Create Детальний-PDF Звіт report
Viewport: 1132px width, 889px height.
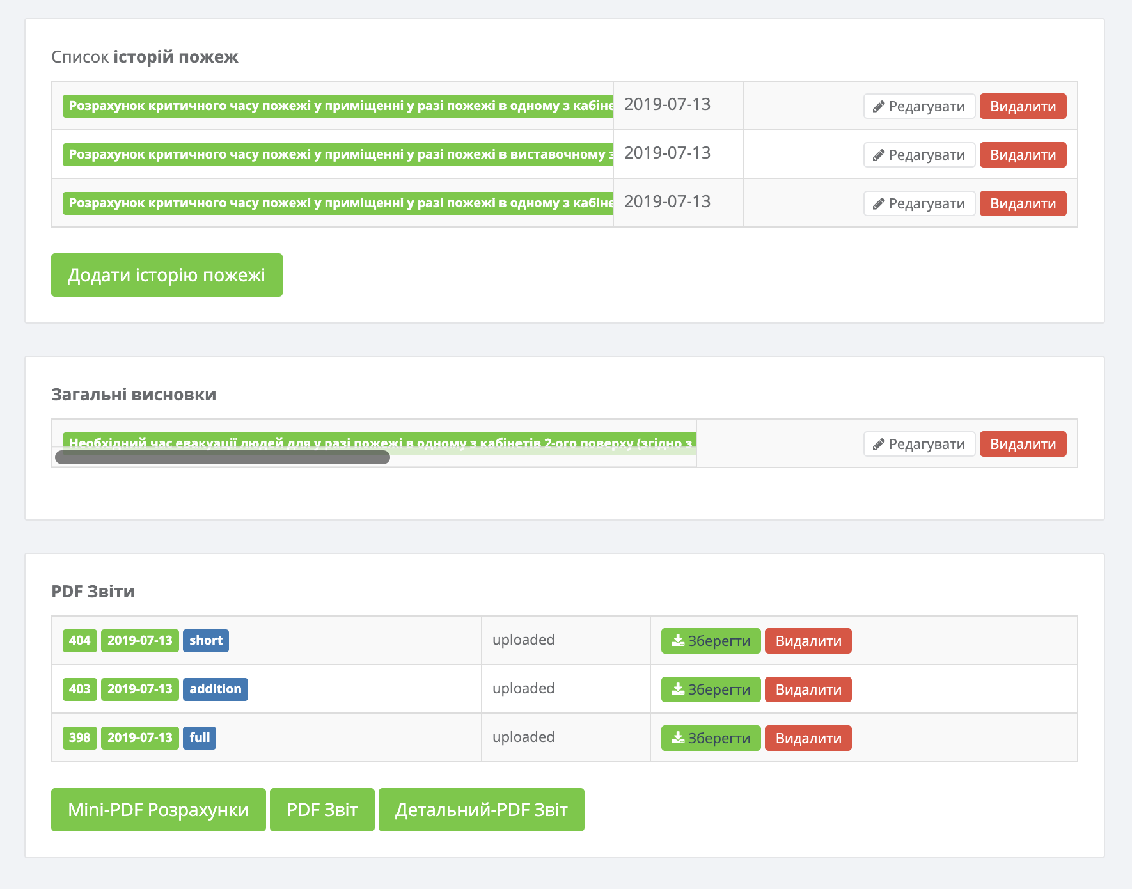click(x=481, y=810)
